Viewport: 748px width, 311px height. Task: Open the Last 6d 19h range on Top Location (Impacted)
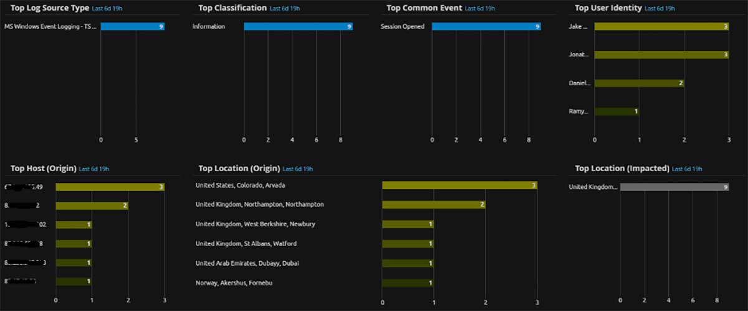coord(688,169)
